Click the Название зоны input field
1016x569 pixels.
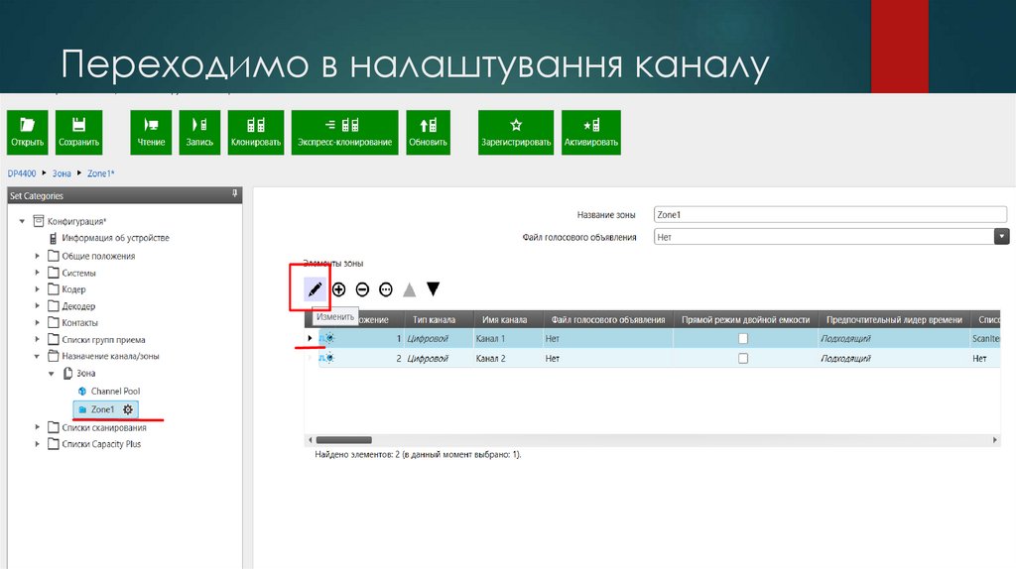[830, 215]
